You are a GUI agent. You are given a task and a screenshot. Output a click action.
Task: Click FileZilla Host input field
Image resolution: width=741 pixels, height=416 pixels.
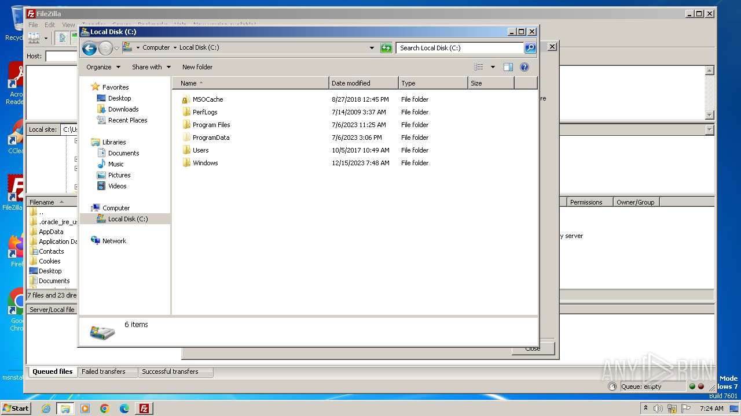point(62,56)
